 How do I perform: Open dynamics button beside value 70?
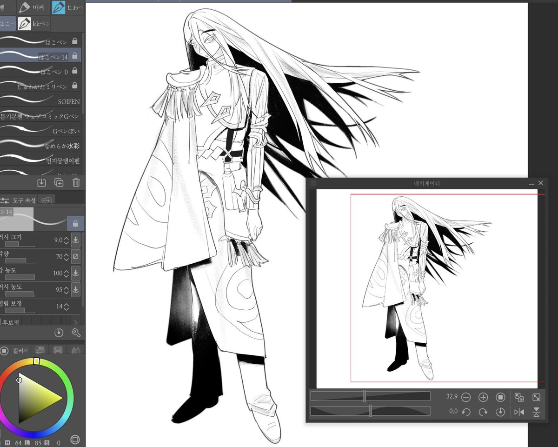pyautogui.click(x=76, y=256)
